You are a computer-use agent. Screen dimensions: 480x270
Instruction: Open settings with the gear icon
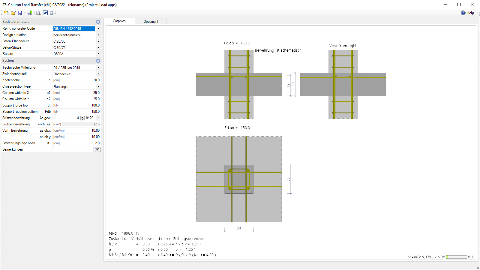point(52,13)
